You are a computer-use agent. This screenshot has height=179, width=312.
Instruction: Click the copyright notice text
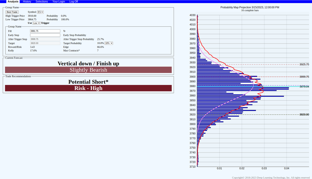tap(271, 177)
